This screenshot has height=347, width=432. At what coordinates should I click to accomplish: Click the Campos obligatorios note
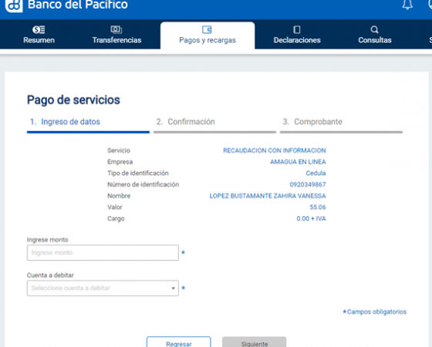374,312
